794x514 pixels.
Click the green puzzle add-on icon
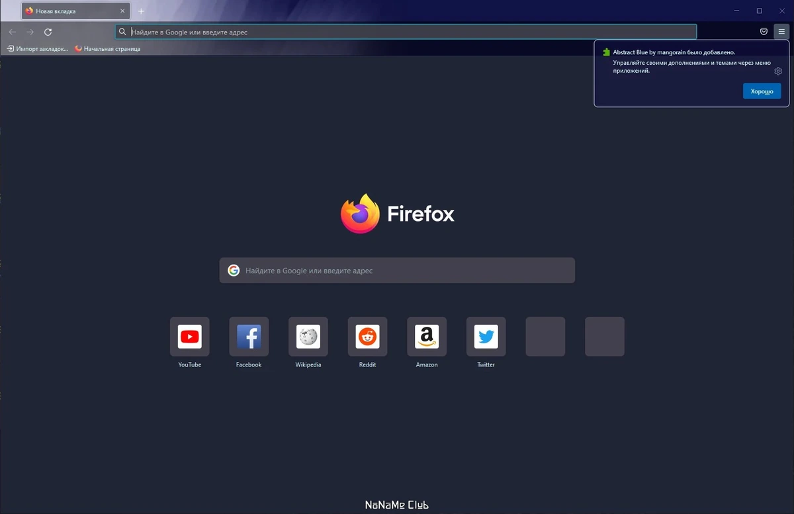[x=606, y=52]
